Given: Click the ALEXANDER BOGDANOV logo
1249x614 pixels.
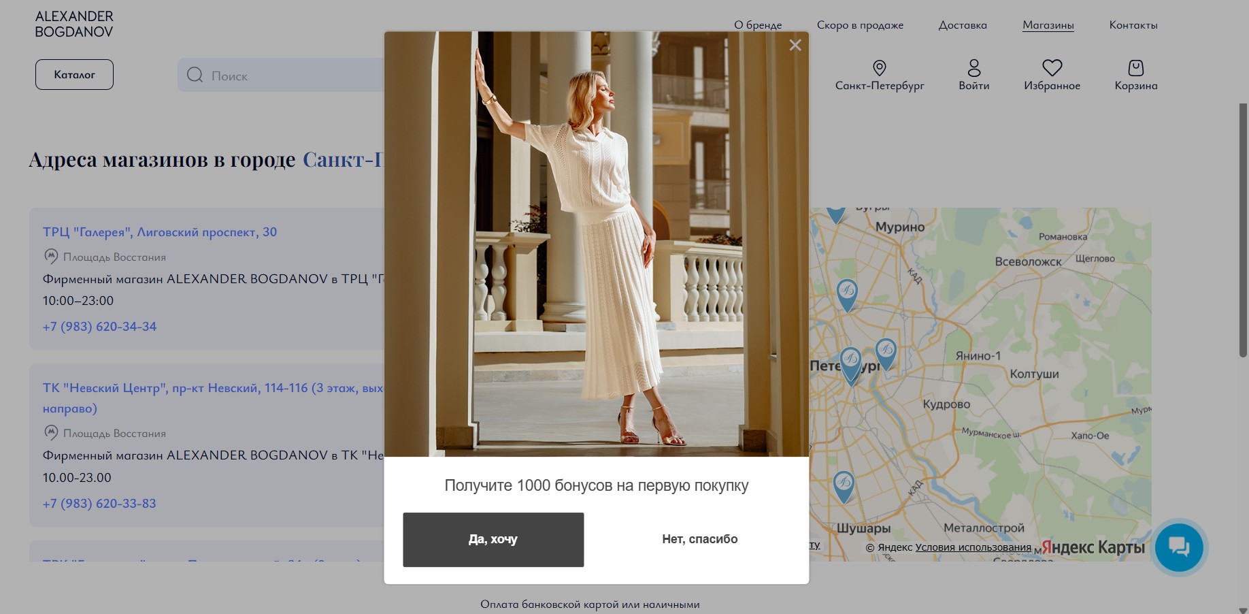Looking at the screenshot, I should point(74,24).
